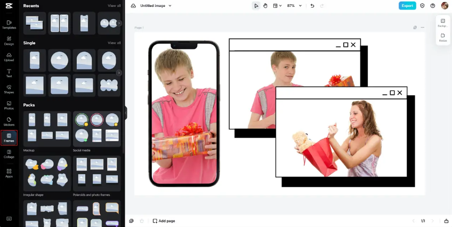452x227 pixels.
Task: Select the phone mockup frame on canvas
Action: [x=184, y=113]
